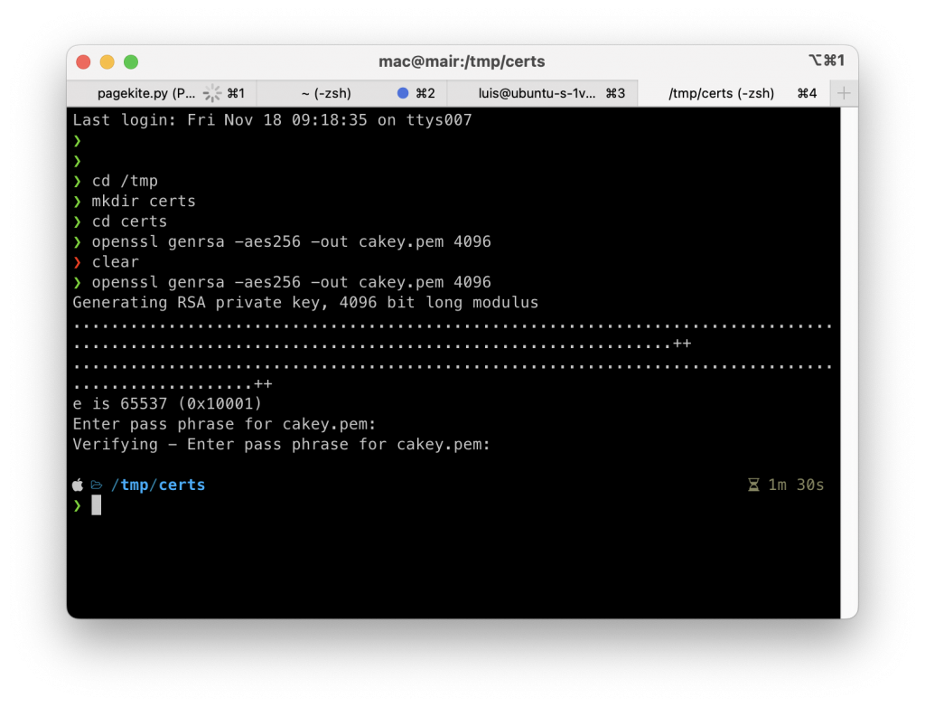Click 'Generating RSA private key' output line

click(305, 303)
